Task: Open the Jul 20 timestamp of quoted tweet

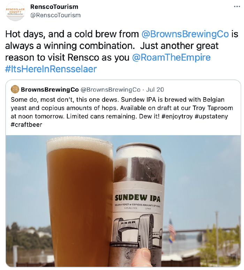Action: [155, 90]
